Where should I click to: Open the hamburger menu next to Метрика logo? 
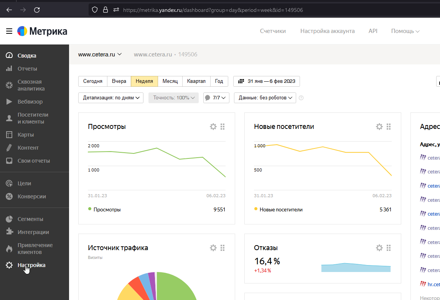point(9,31)
